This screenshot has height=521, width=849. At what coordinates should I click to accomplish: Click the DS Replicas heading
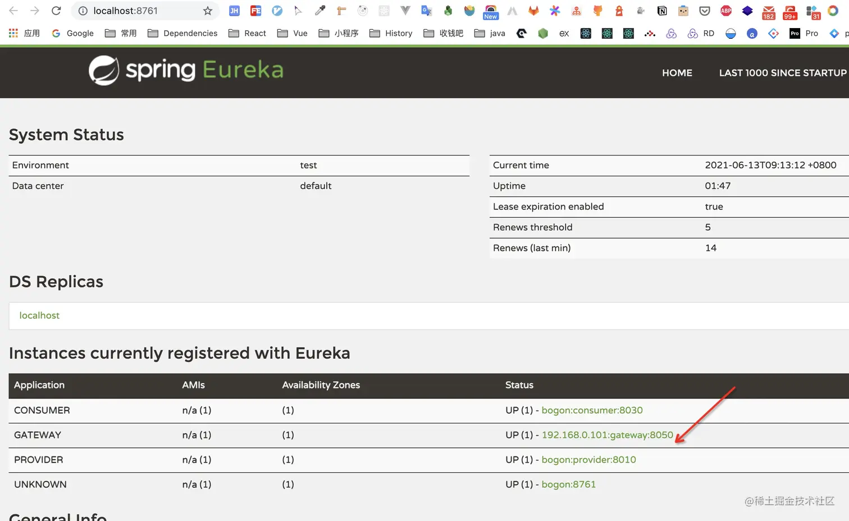click(x=56, y=282)
